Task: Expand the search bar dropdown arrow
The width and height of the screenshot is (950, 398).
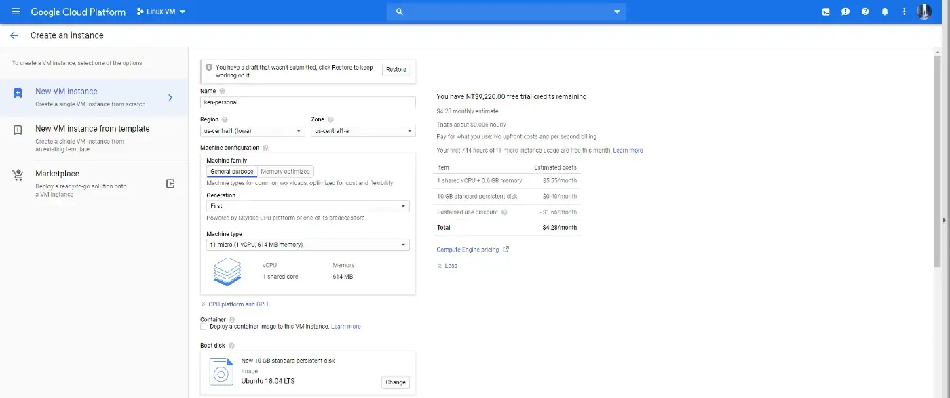Action: (x=617, y=12)
